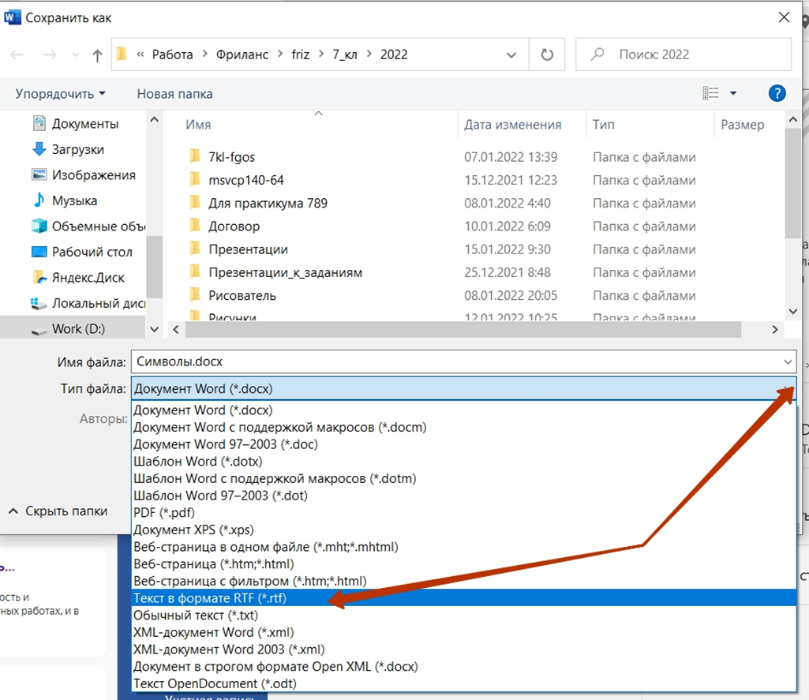The image size is (809, 700).
Task: Click the search field Поиск: 2022
Action: click(x=683, y=54)
